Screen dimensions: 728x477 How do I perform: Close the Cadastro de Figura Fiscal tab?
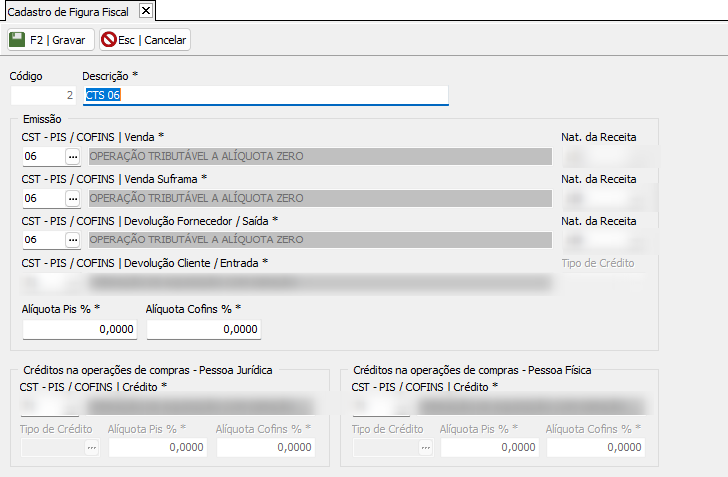[145, 11]
